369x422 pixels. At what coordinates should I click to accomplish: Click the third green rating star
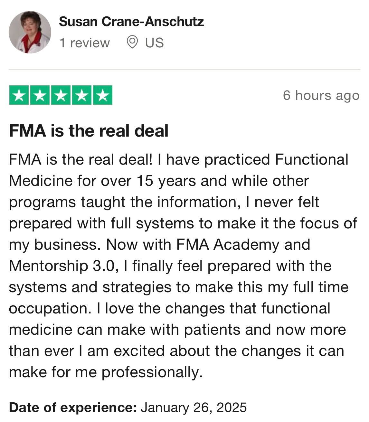pos(61,95)
